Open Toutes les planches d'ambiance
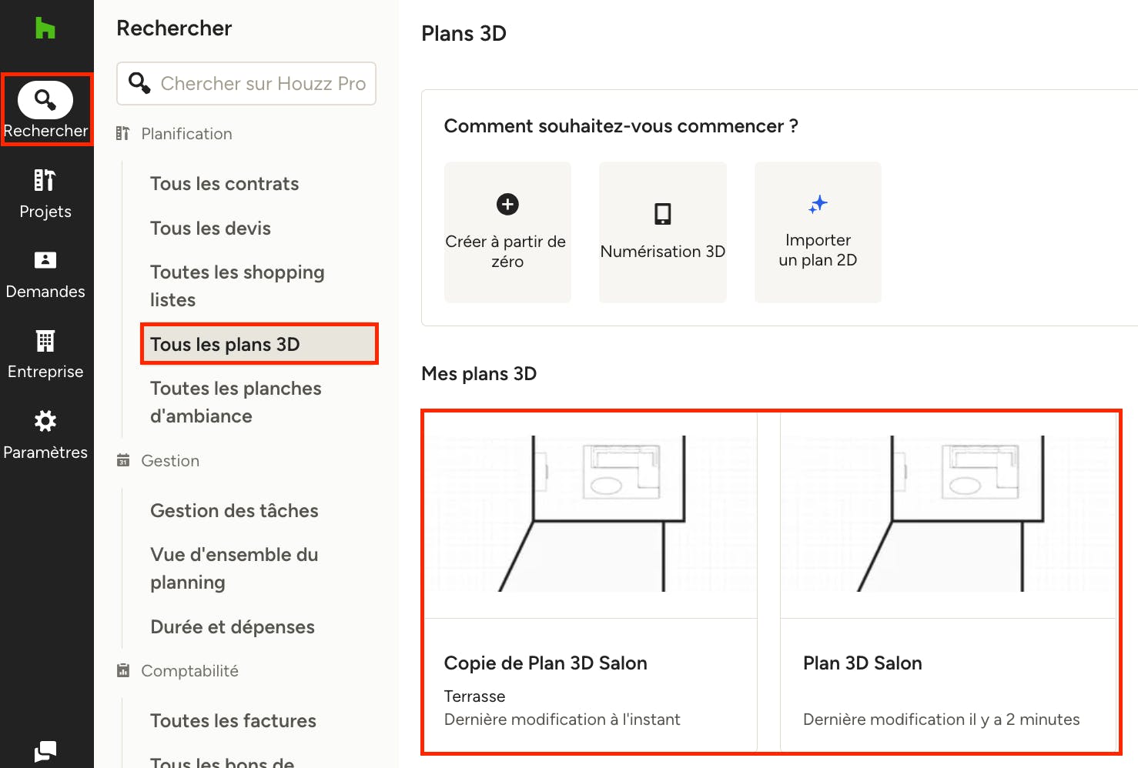Screen dimensions: 1138x768 click(x=236, y=402)
